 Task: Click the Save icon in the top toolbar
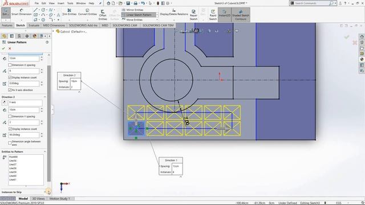[x=128, y=3]
